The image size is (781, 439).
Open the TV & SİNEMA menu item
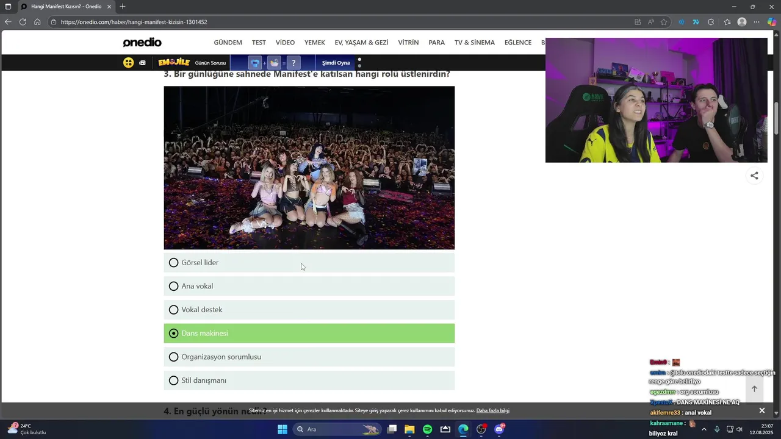click(474, 43)
